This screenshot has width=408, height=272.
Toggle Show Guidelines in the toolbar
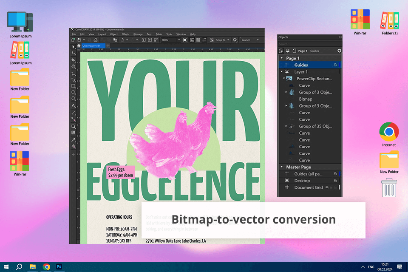pyautogui.click(x=204, y=40)
